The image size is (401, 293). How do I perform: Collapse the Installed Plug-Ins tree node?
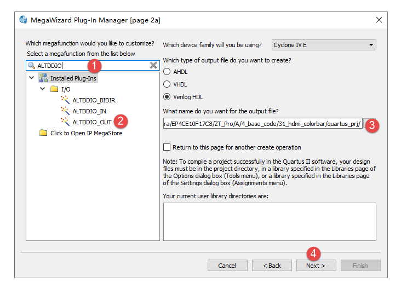[32, 78]
